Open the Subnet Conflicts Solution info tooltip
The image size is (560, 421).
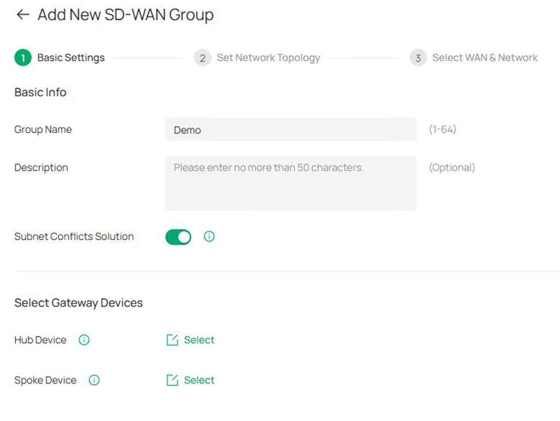(x=209, y=237)
